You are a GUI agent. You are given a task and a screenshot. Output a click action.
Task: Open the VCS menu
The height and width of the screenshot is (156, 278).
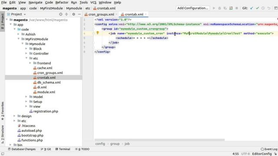click(93, 3)
